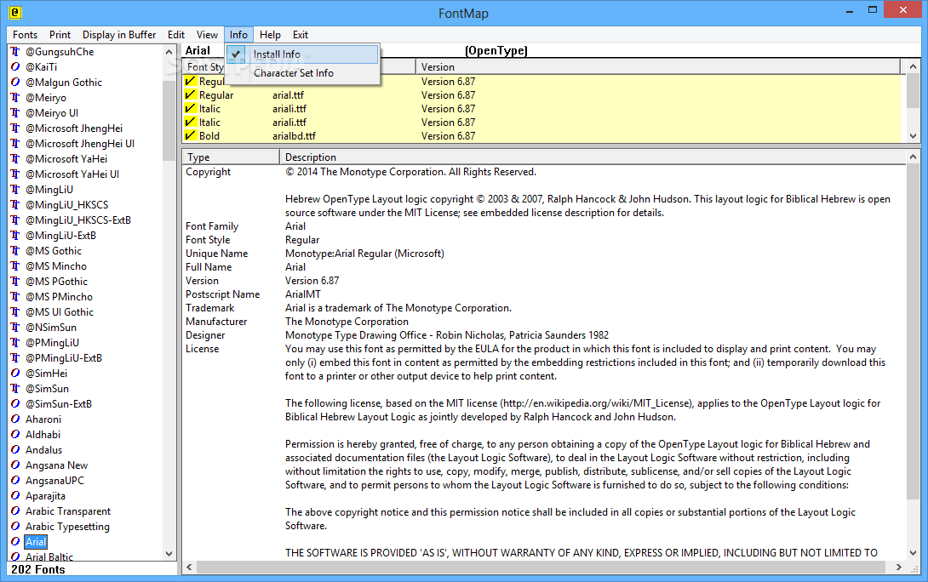
Task: Click the TrueType icon beside @SimSun
Action: pyautogui.click(x=15, y=389)
